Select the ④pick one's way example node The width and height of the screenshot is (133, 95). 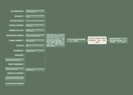coord(35,25)
